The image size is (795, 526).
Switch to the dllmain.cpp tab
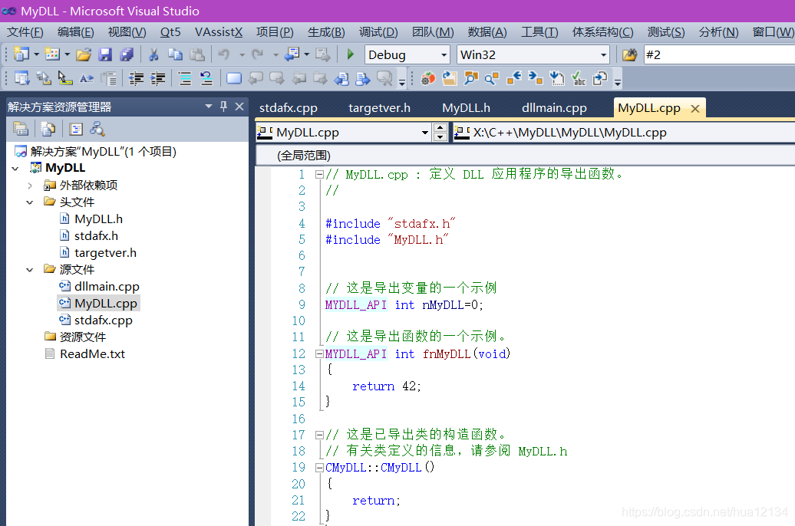click(554, 108)
